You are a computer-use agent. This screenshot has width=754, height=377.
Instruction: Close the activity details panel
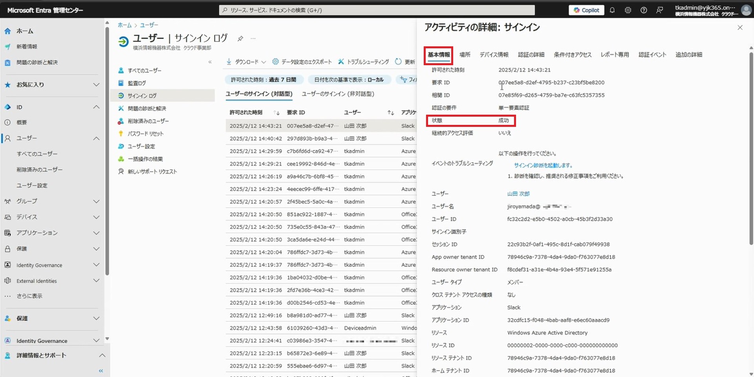(740, 27)
